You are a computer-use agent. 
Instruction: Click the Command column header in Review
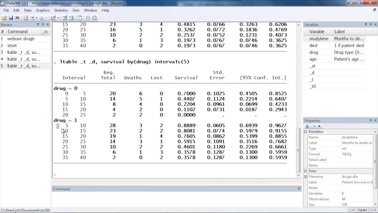point(23,32)
